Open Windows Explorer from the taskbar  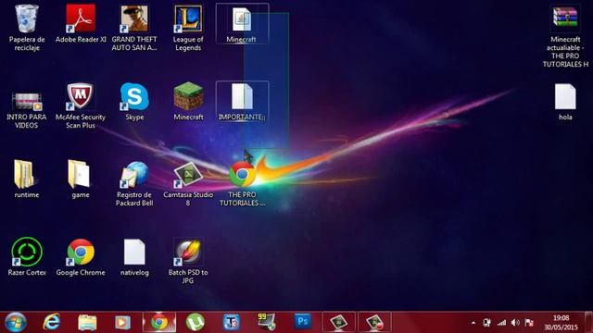click(x=87, y=323)
